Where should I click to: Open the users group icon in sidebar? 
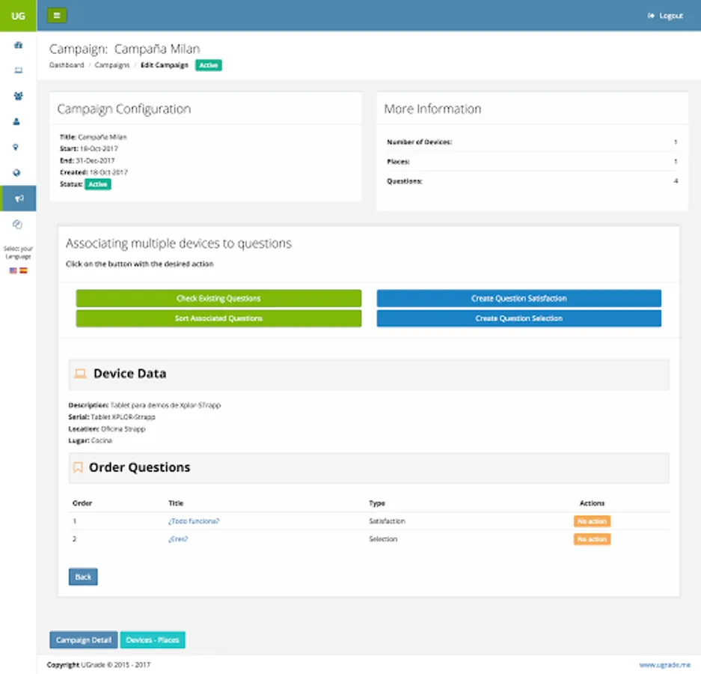(x=19, y=96)
